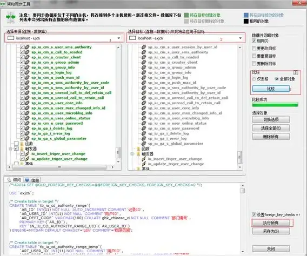Click trigger icon of iu_update_triger_user_change in source tree

pyautogui.click(x=27, y=159)
